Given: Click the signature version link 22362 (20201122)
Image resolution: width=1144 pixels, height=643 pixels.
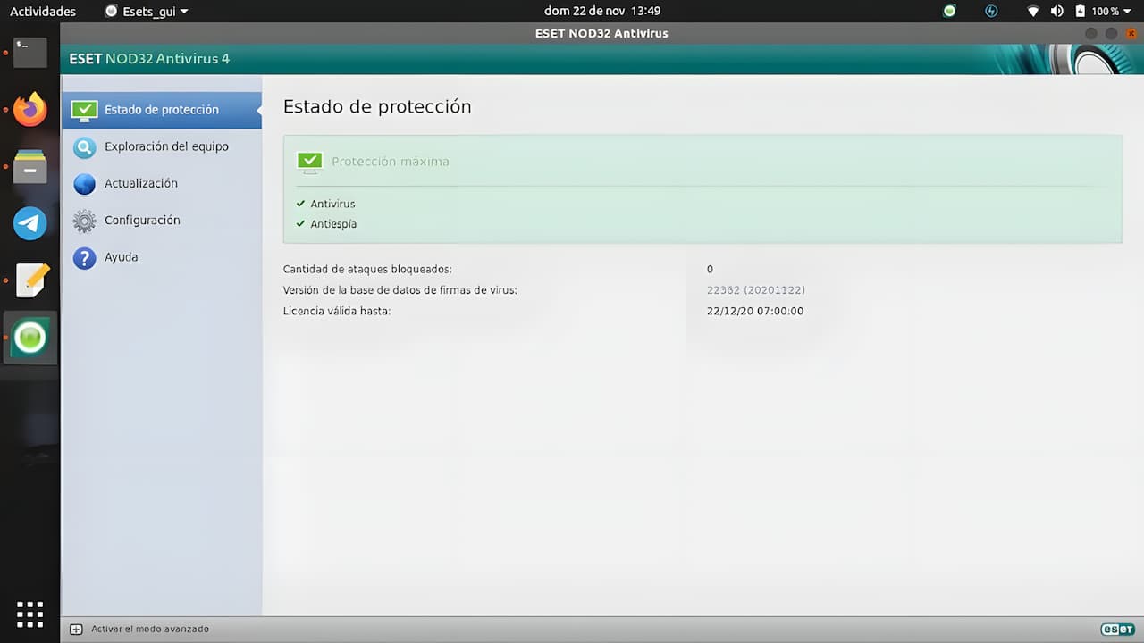Looking at the screenshot, I should click(x=756, y=289).
